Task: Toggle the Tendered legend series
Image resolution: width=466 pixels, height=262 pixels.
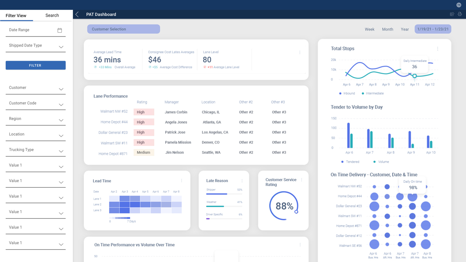Action: coord(350,162)
